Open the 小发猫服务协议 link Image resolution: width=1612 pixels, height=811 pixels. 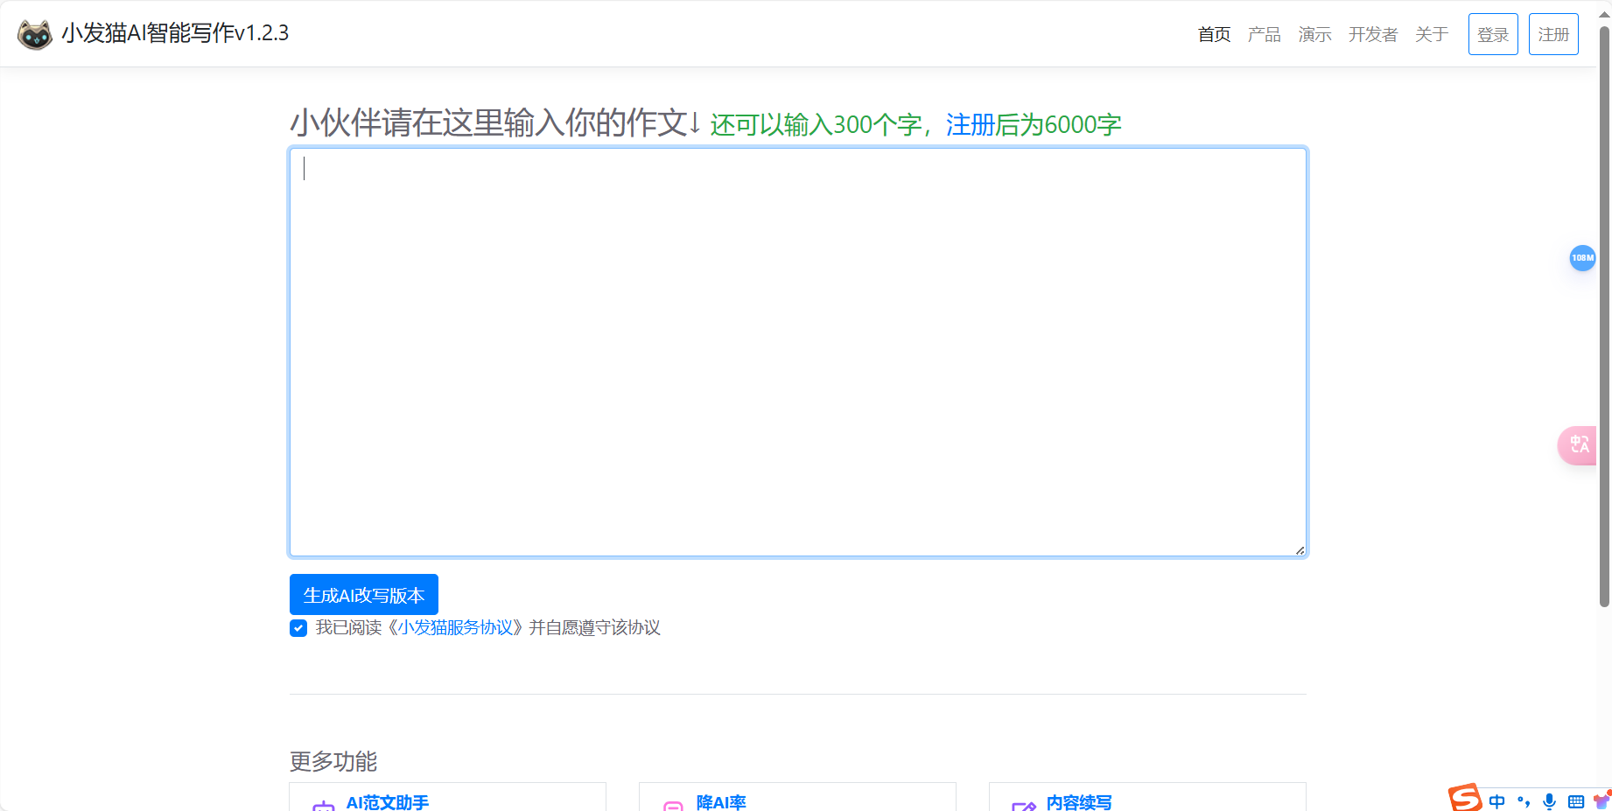pos(456,628)
